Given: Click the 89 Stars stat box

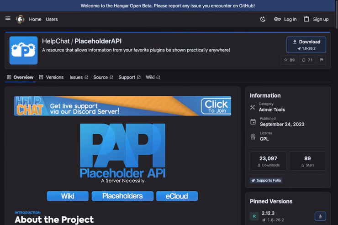Looking at the screenshot, I should click(x=307, y=161).
